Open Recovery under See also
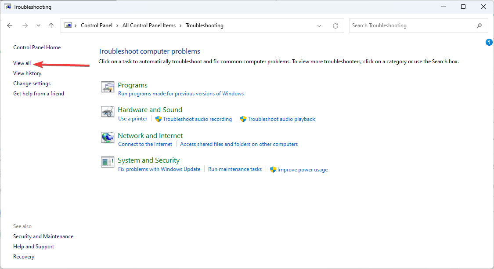Screen dimensions: 494x269 click(x=24, y=256)
